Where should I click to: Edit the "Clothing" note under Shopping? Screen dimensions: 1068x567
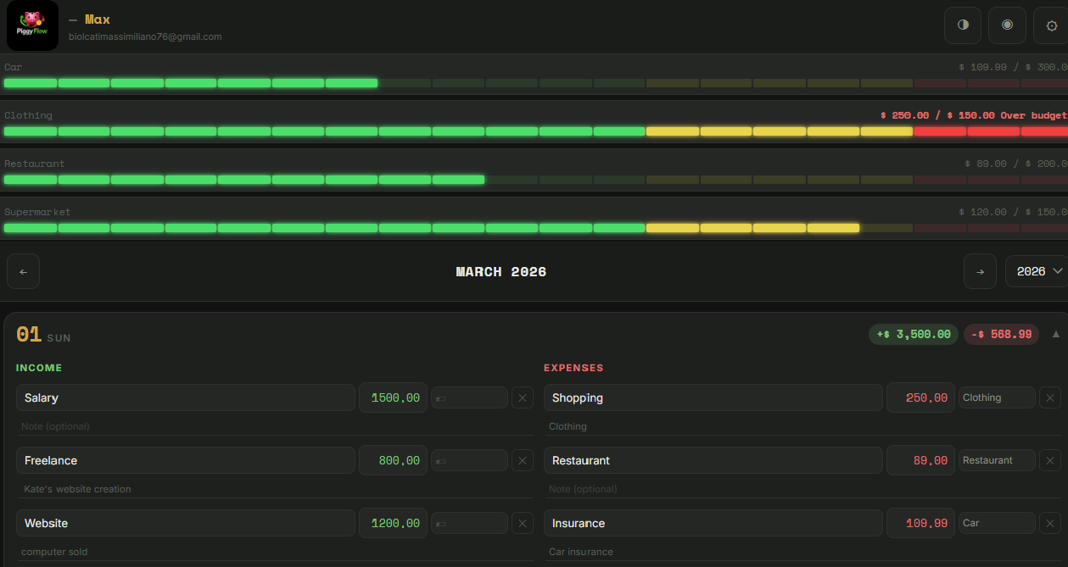(x=802, y=426)
